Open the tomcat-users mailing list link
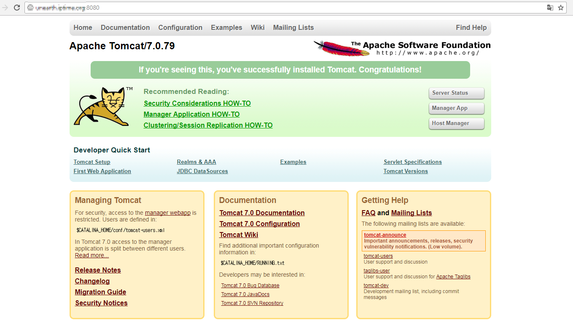The width and height of the screenshot is (573, 331). 378,256
